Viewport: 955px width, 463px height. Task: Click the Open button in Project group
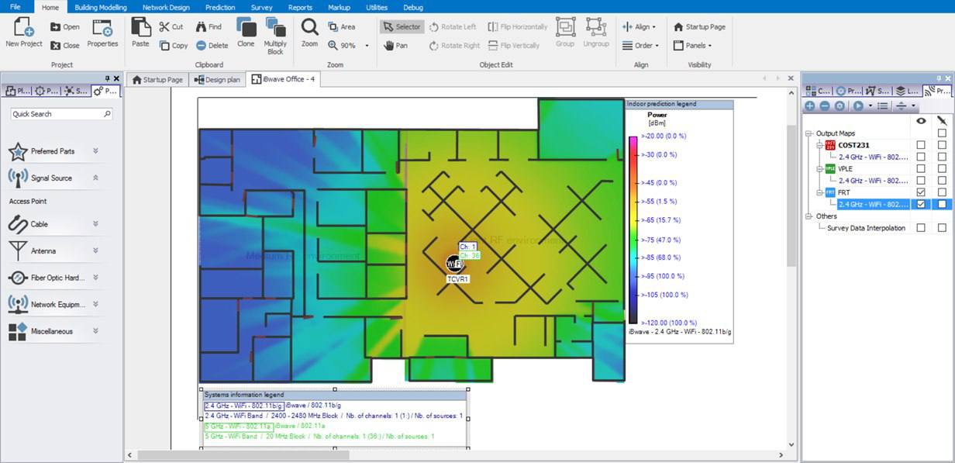click(64, 26)
